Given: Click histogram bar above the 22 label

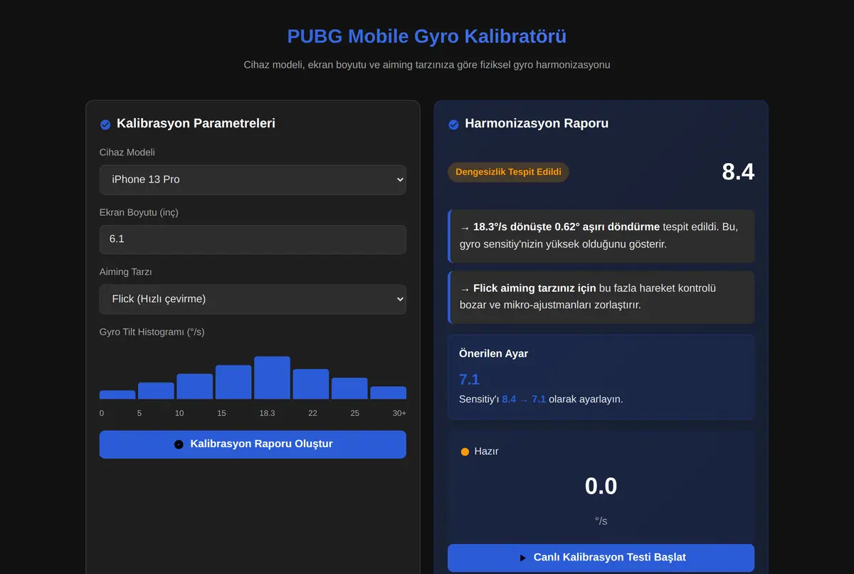Looking at the screenshot, I should 311,384.
